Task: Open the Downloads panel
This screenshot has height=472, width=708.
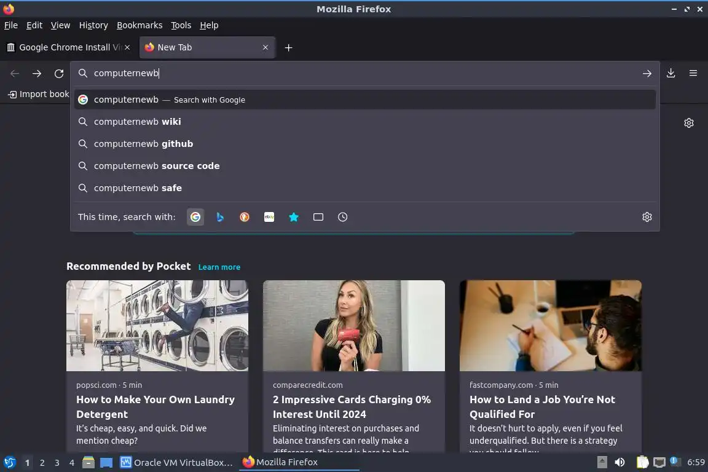Action: [x=671, y=73]
